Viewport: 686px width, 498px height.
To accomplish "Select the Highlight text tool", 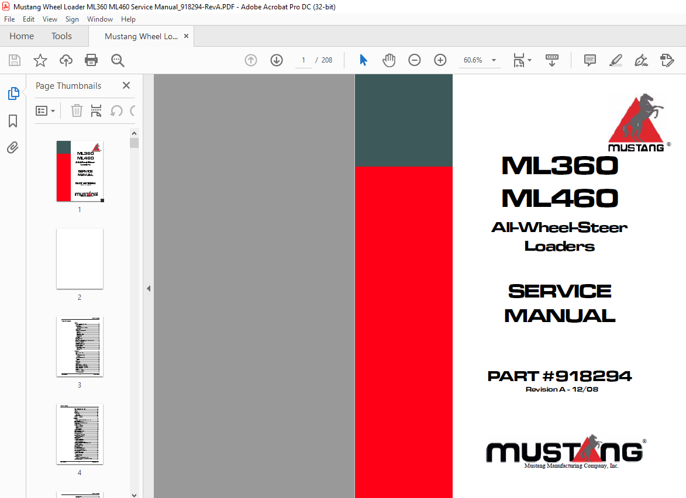I will coord(616,60).
